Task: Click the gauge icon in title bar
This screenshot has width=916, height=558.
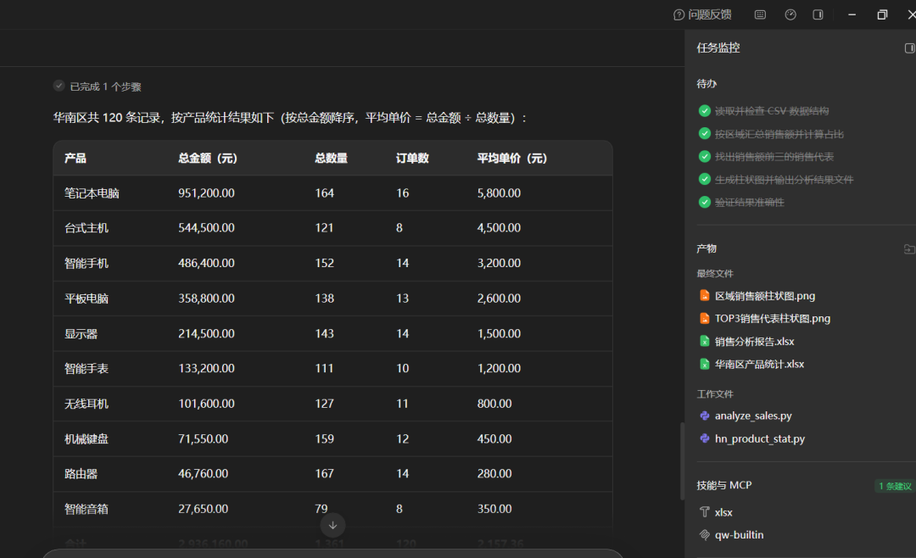Action: click(x=790, y=14)
